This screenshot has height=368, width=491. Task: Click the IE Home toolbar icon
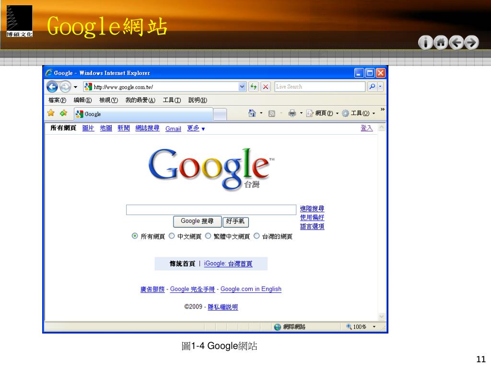252,113
